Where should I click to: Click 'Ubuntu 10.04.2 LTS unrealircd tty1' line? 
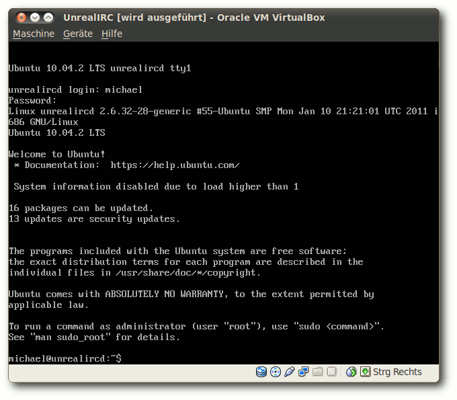[x=99, y=69]
